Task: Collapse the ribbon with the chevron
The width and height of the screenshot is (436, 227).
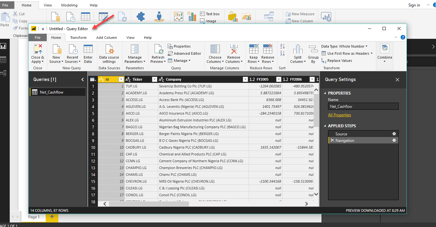Action: (395, 37)
